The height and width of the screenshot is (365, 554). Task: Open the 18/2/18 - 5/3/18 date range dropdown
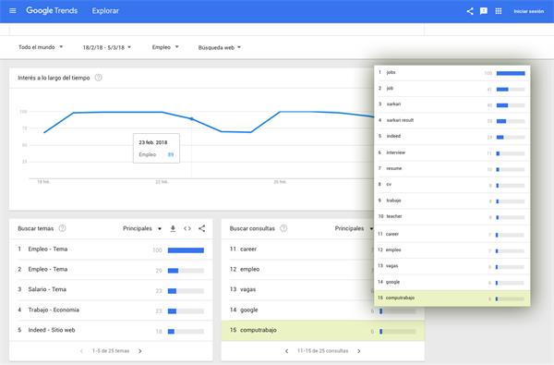coord(107,47)
